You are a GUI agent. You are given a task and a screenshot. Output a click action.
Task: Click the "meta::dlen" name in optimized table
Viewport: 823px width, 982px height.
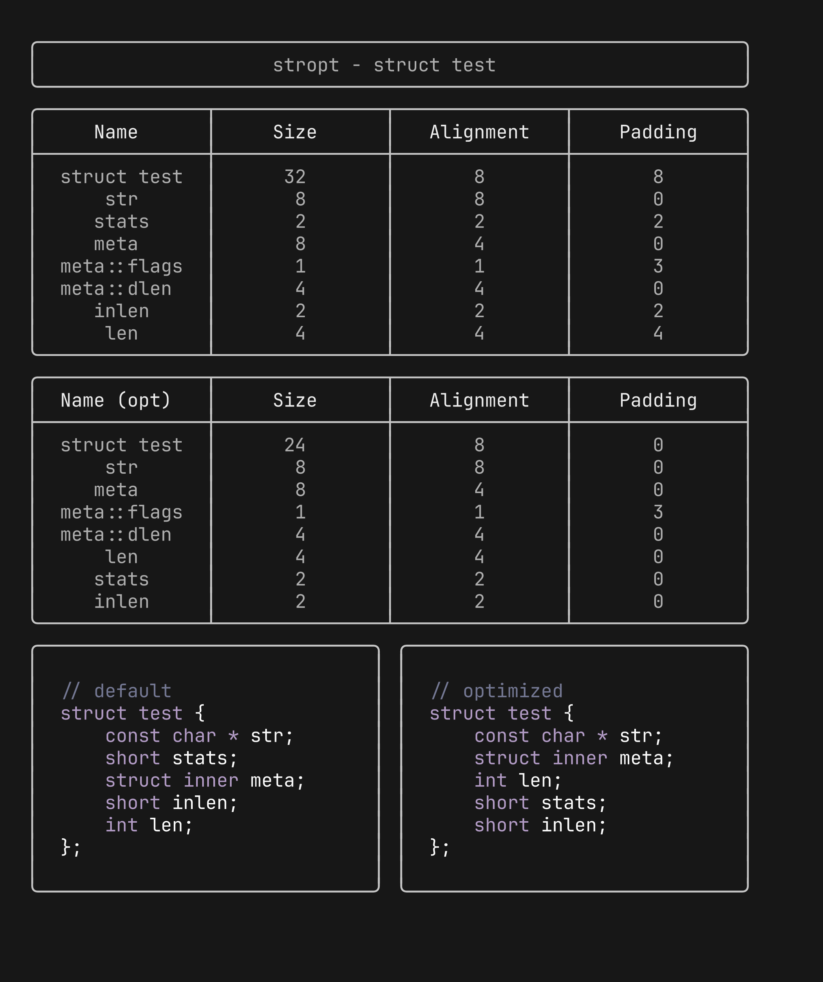[x=116, y=535]
